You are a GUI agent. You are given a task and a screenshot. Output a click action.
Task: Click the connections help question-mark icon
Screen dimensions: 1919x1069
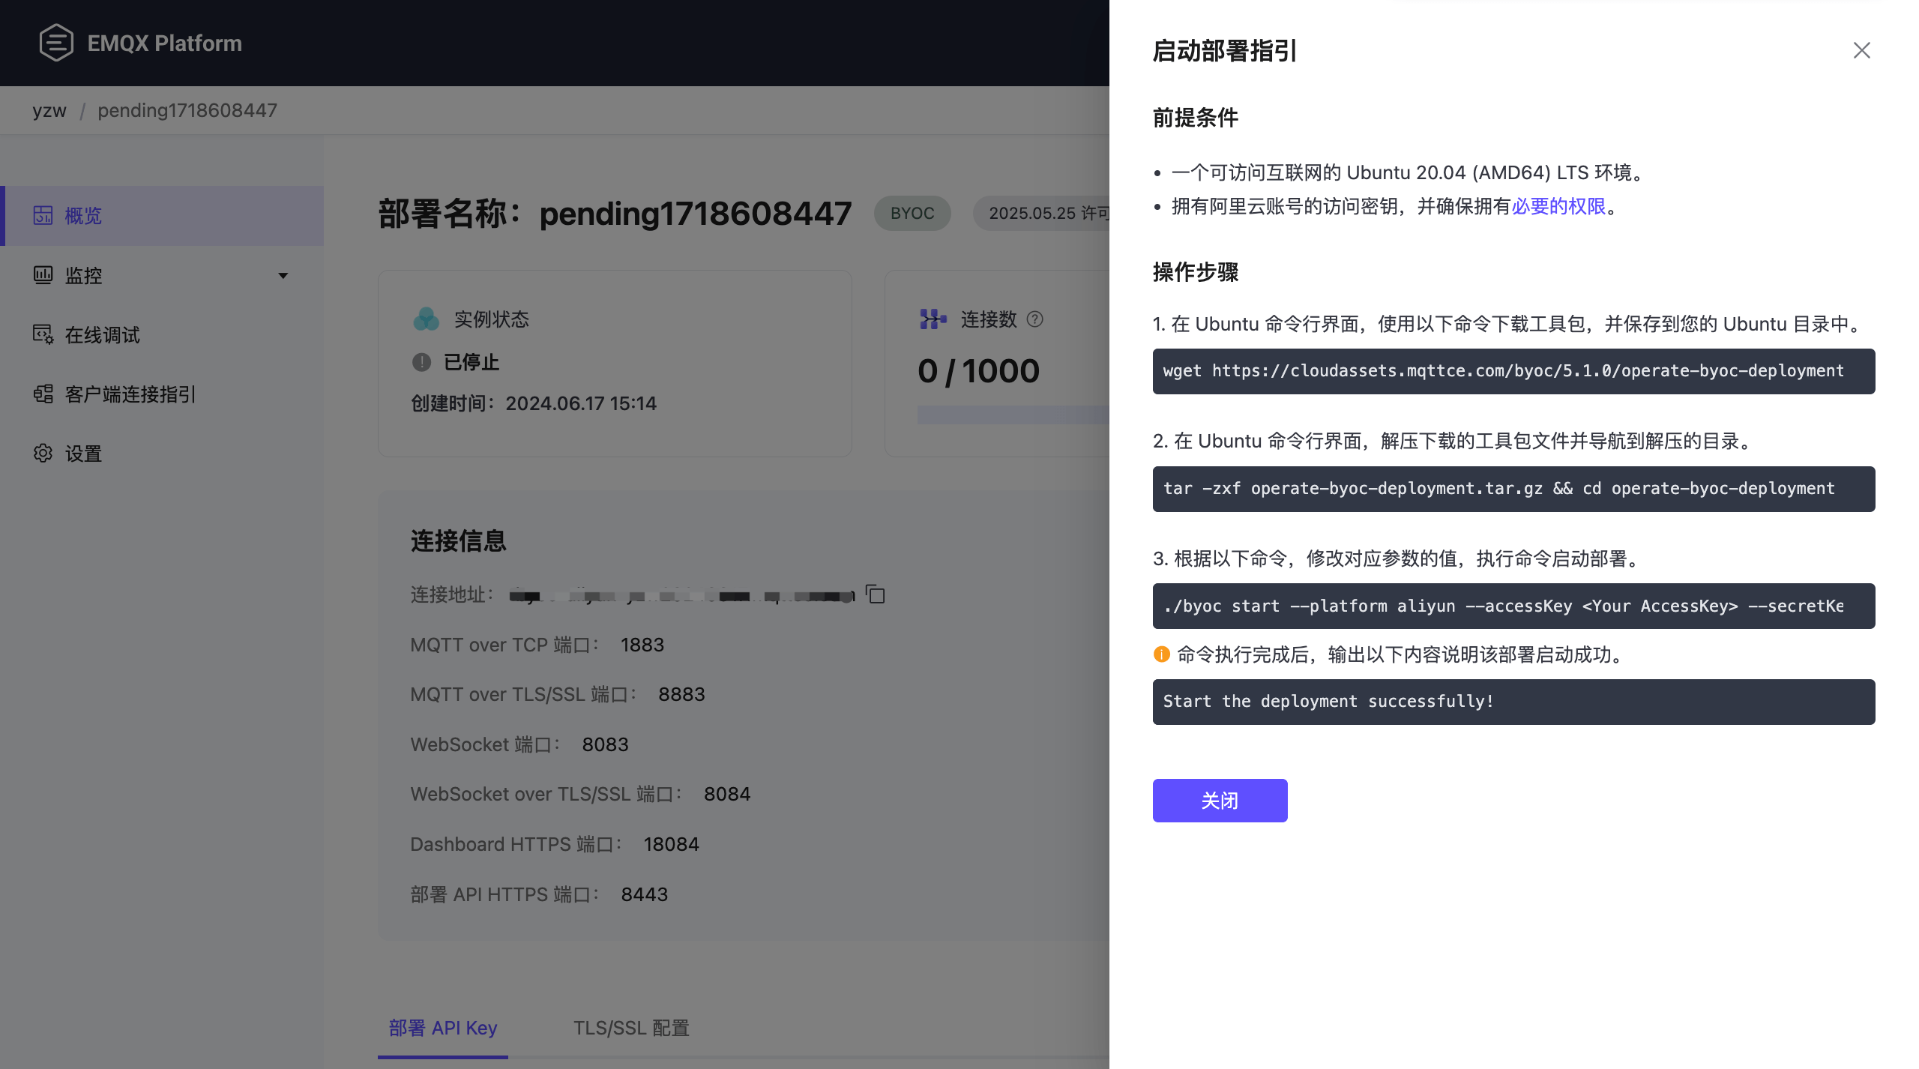click(1034, 319)
